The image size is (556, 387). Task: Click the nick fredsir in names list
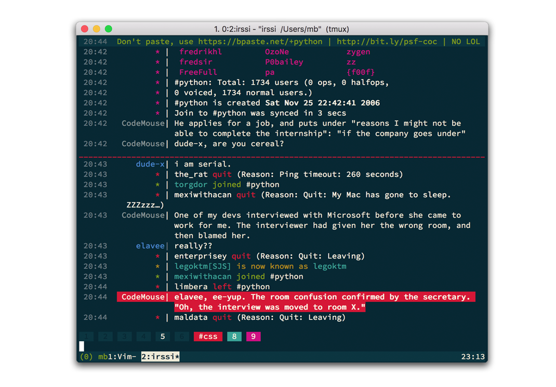coord(195,62)
